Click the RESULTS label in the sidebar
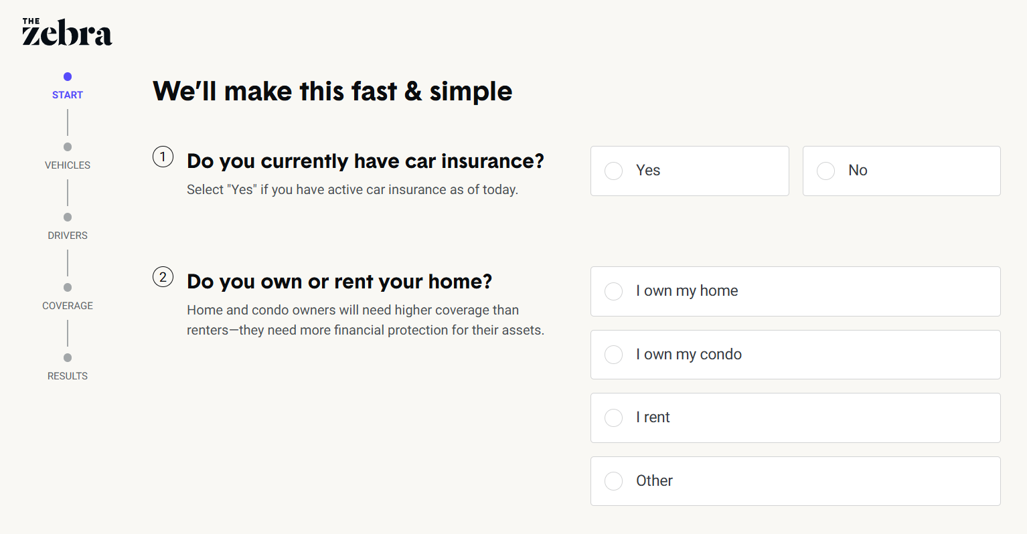This screenshot has height=534, width=1027. [x=67, y=375]
